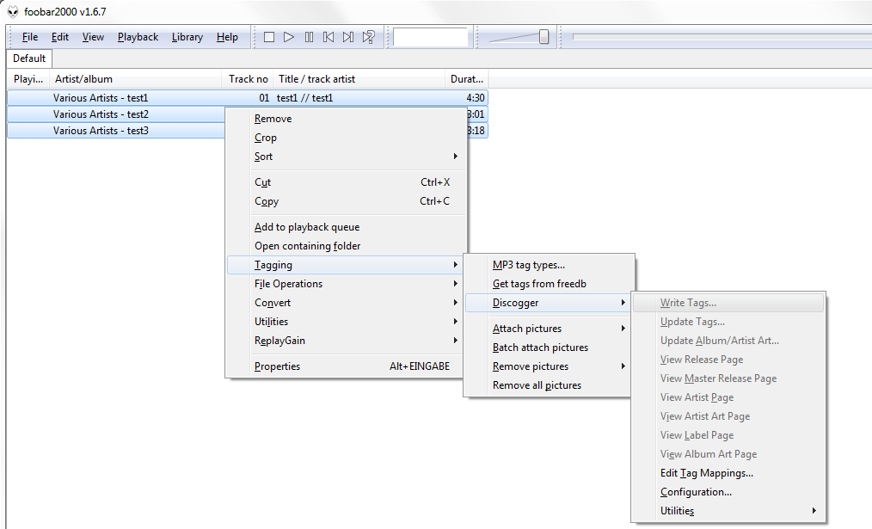Open Edit Tag Mappings...
This screenshot has width=872, height=529.
(x=728, y=473)
